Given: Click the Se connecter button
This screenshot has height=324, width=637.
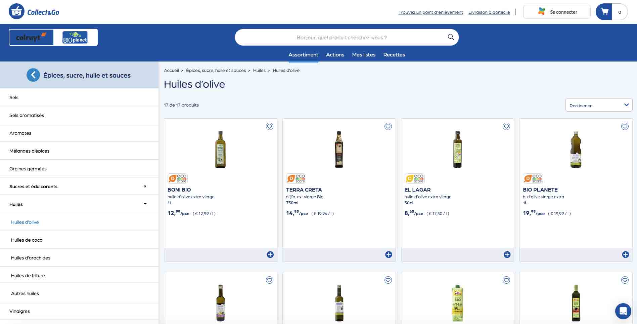Looking at the screenshot, I should click(x=557, y=12).
